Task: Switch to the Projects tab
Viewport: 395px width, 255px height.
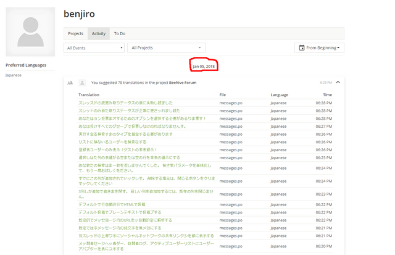Action: (75, 33)
